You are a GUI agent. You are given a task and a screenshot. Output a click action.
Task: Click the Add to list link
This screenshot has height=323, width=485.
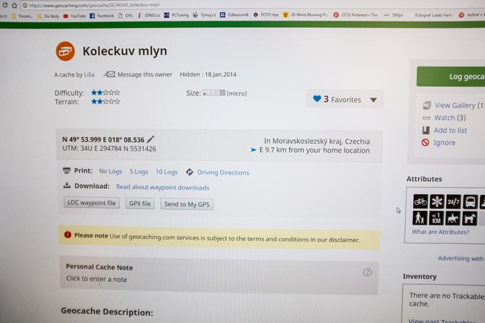tap(450, 130)
